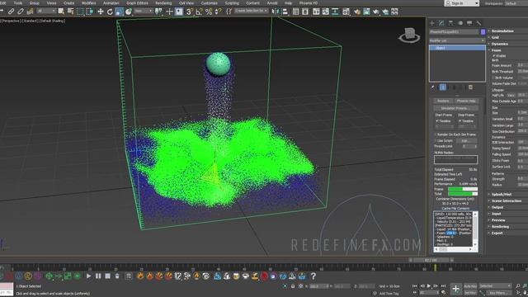
Task: Switch to the Hierarchy command panel tab
Action: (x=450, y=23)
